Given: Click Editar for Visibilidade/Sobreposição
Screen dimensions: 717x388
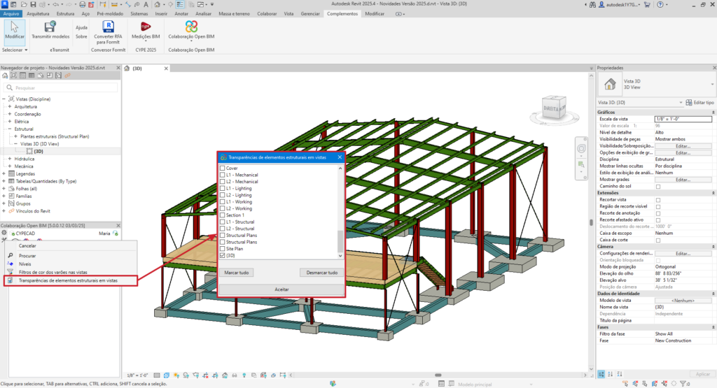Looking at the screenshot, I should pos(683,146).
